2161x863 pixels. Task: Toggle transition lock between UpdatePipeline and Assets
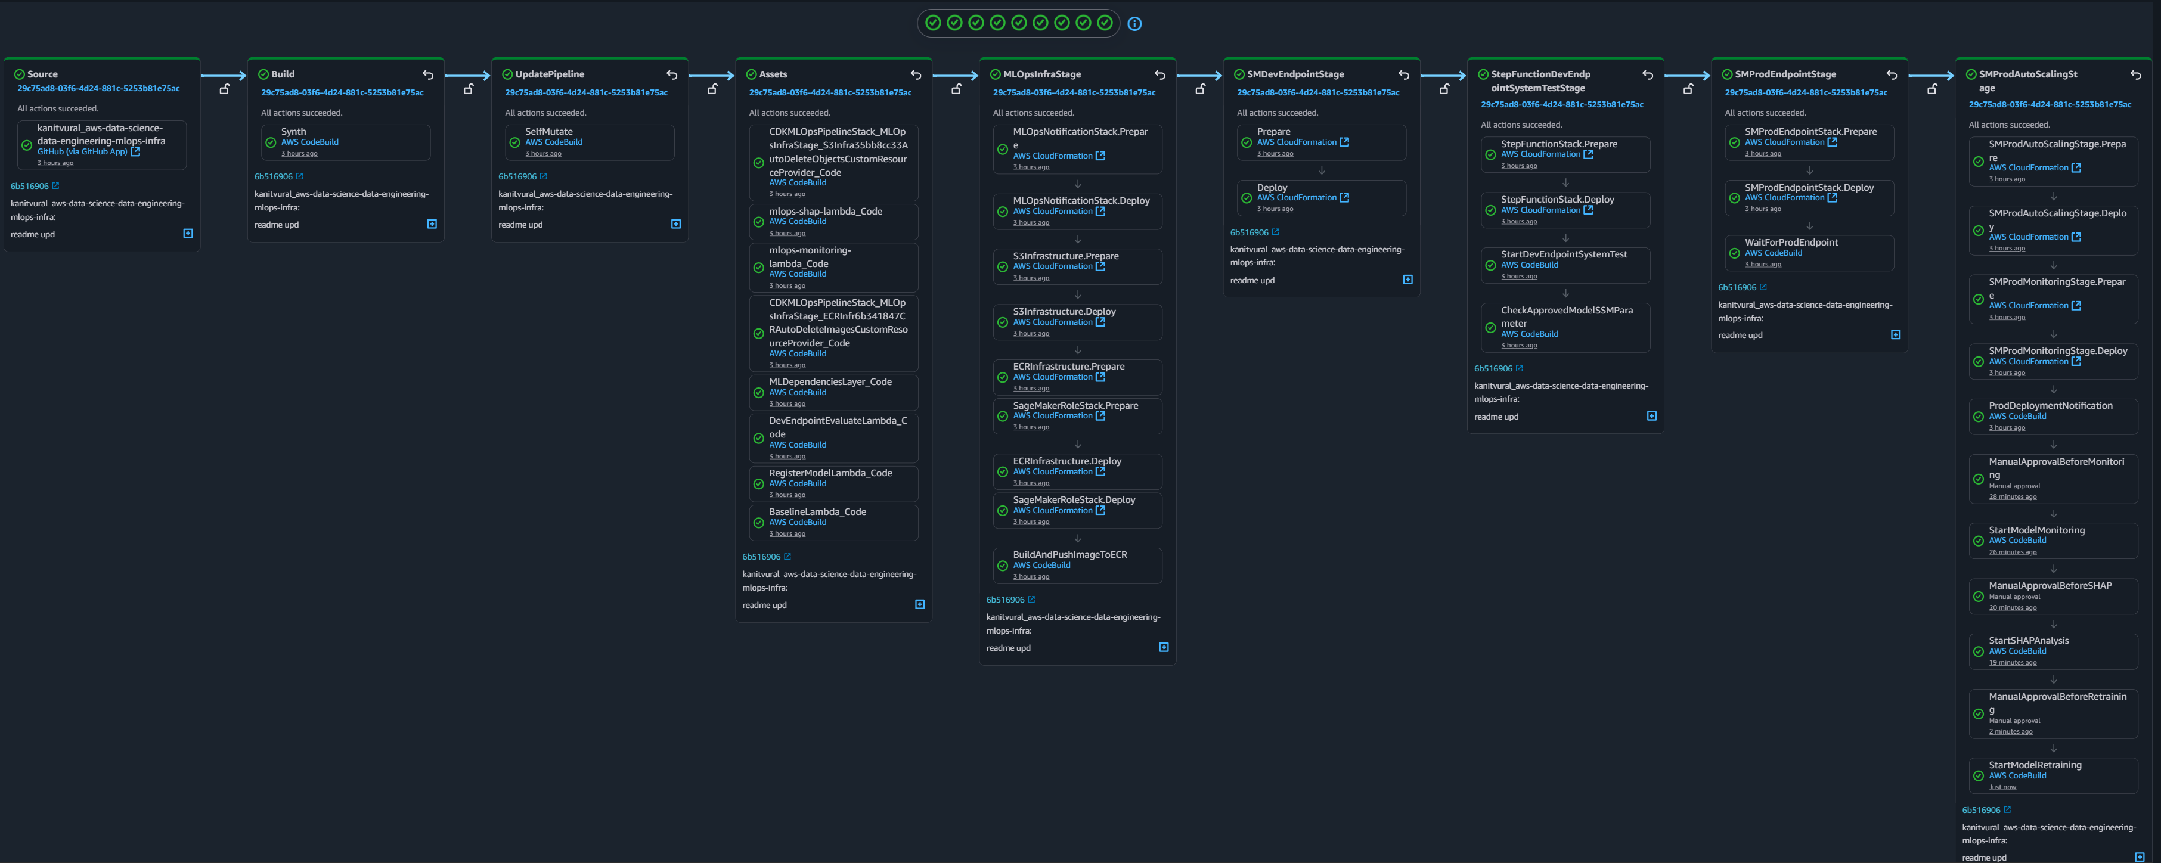pos(712,89)
